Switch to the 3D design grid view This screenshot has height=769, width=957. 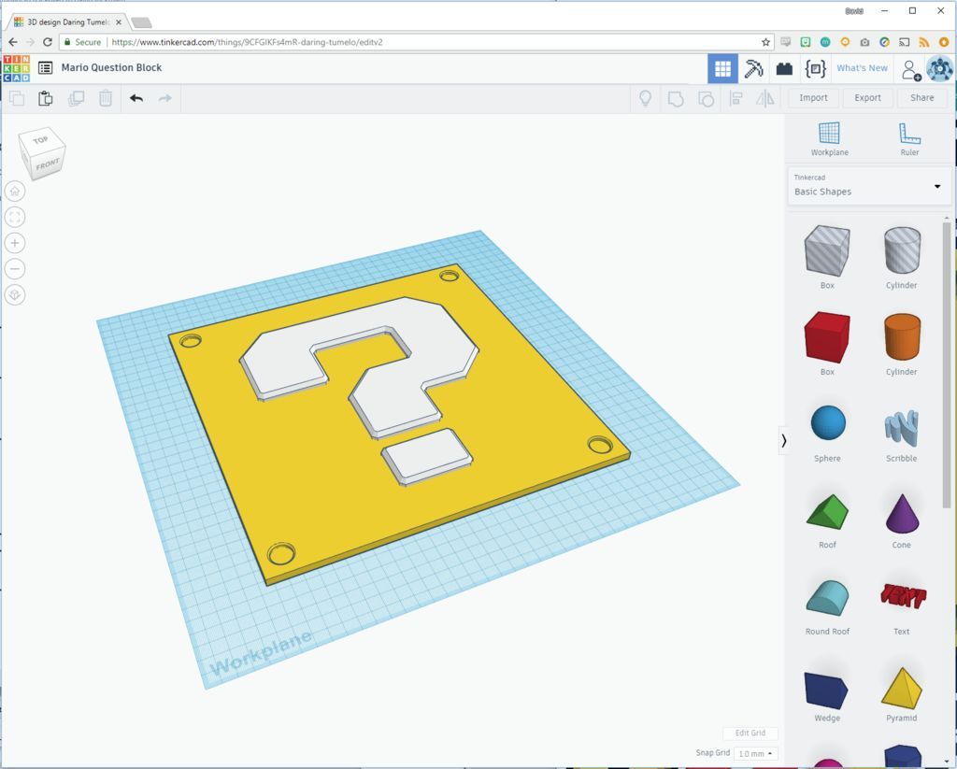tap(722, 68)
